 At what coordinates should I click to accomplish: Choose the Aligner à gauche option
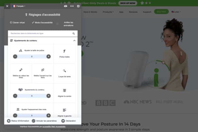[x=64, y=112]
